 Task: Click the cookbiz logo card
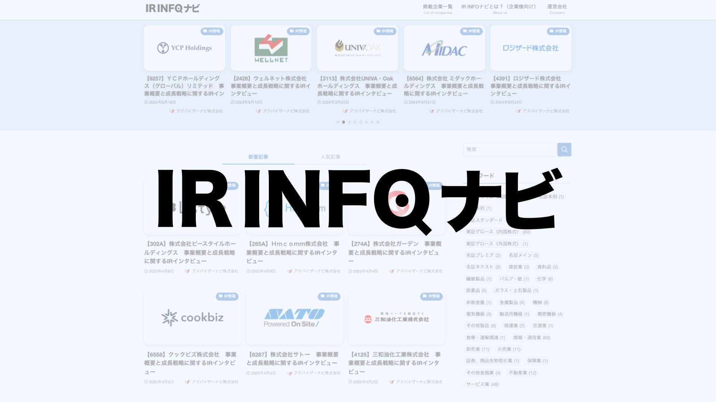(x=192, y=318)
